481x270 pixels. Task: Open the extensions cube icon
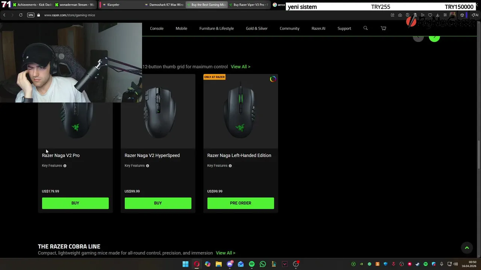(462, 15)
